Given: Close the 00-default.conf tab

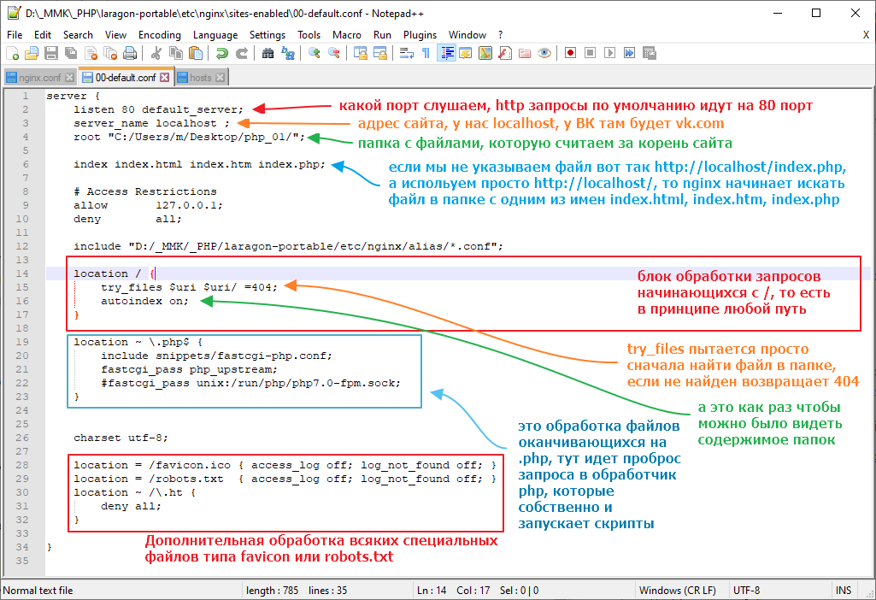Looking at the screenshot, I should pyautogui.click(x=165, y=78).
